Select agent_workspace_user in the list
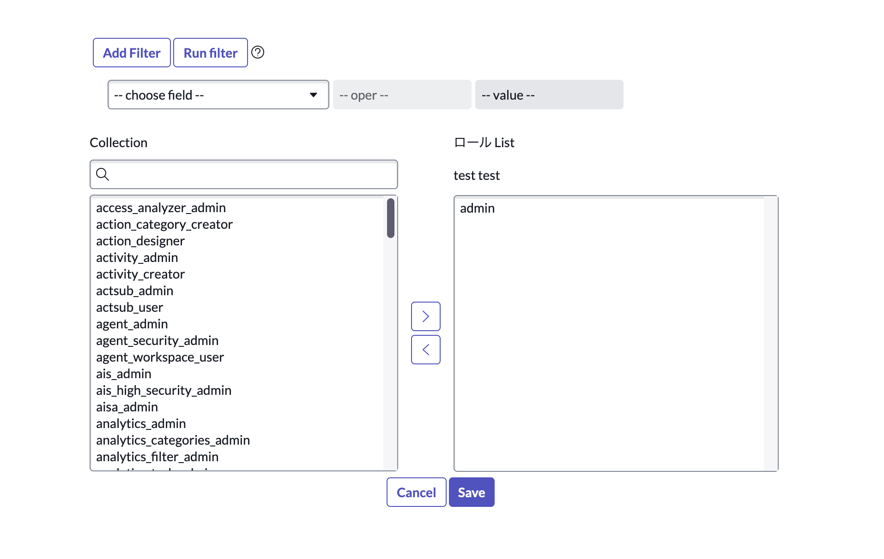Image resolution: width=884 pixels, height=559 pixels. pyautogui.click(x=160, y=357)
